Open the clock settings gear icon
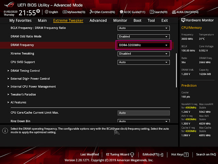Screen dimensions: 218x164 (x=38, y=11)
